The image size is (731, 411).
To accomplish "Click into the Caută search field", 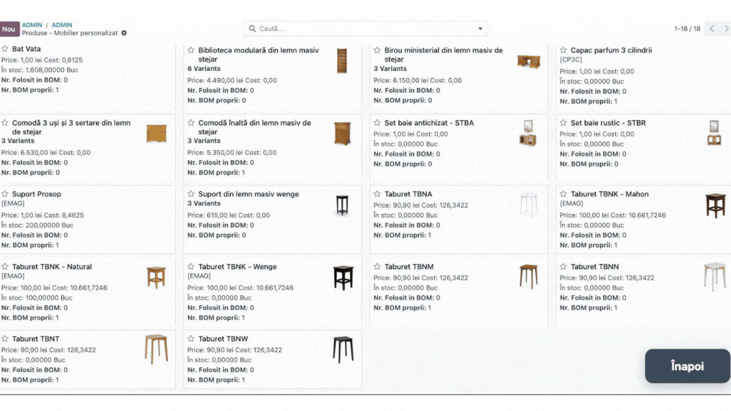I will [365, 29].
